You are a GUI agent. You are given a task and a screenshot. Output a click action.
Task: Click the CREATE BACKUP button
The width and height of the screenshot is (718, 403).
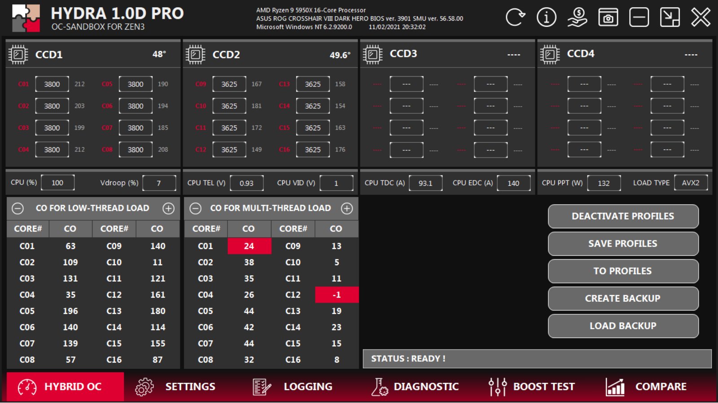(x=623, y=298)
